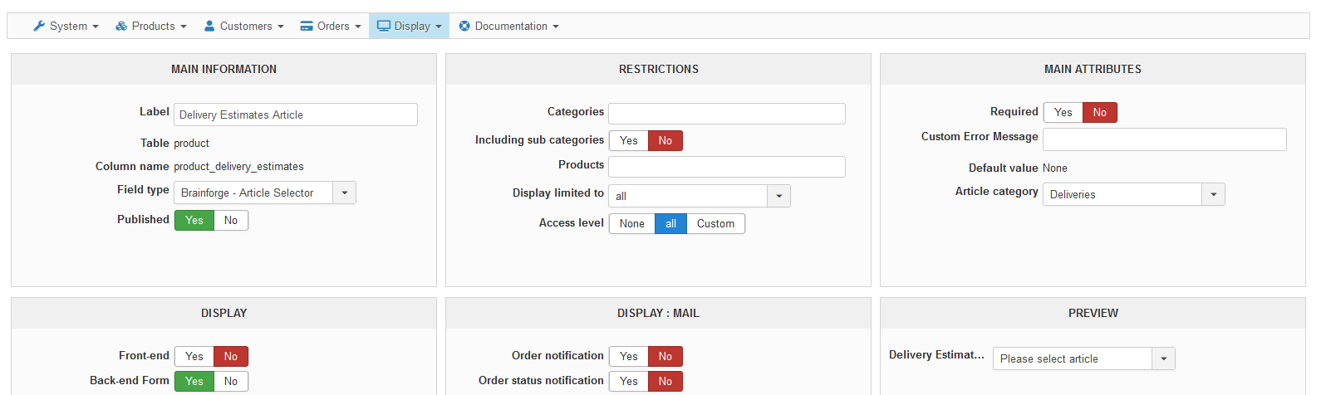Click the Customers person icon
The image size is (1321, 395).
point(209,26)
